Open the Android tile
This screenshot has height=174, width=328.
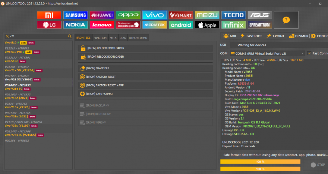point(181,25)
